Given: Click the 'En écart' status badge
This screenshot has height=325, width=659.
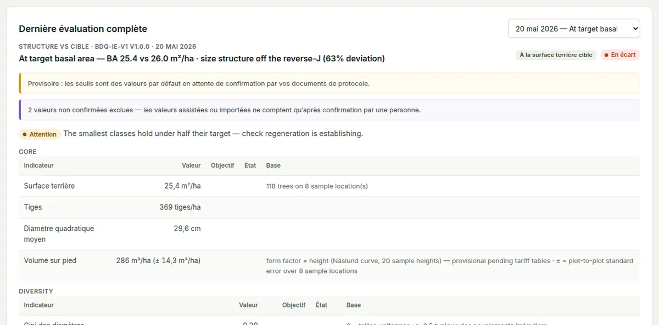Looking at the screenshot, I should pos(620,55).
